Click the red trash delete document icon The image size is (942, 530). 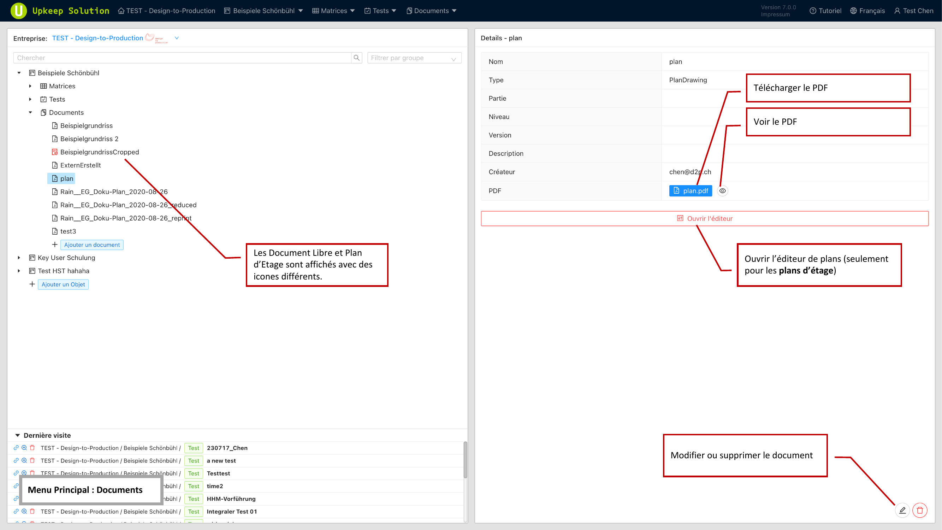pos(920,510)
